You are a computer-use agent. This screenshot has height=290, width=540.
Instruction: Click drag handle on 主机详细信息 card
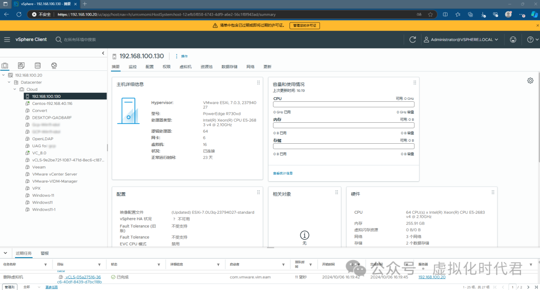pos(258,83)
